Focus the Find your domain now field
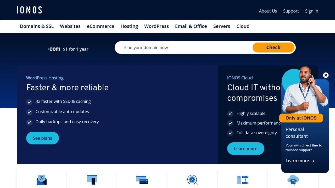The image size is (335, 188). tap(184, 48)
